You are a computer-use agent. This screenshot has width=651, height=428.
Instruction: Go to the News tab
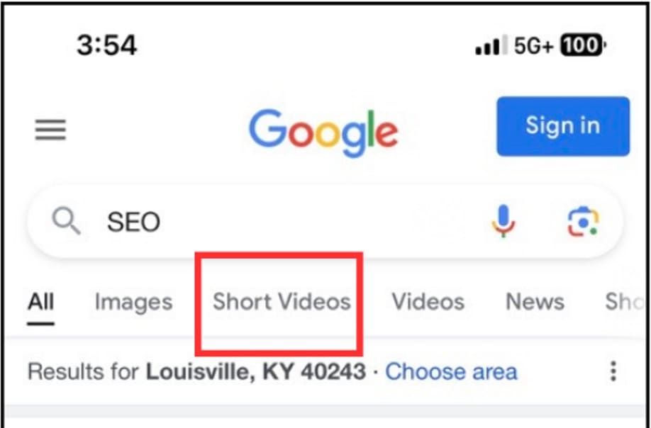click(535, 301)
